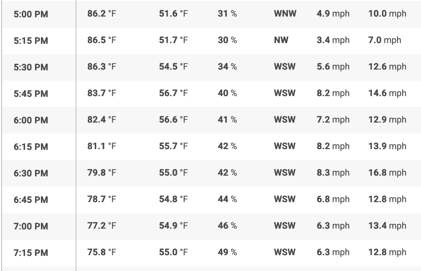Click dew point 51.6 °F
The height and width of the screenshot is (271, 421).
tap(173, 13)
